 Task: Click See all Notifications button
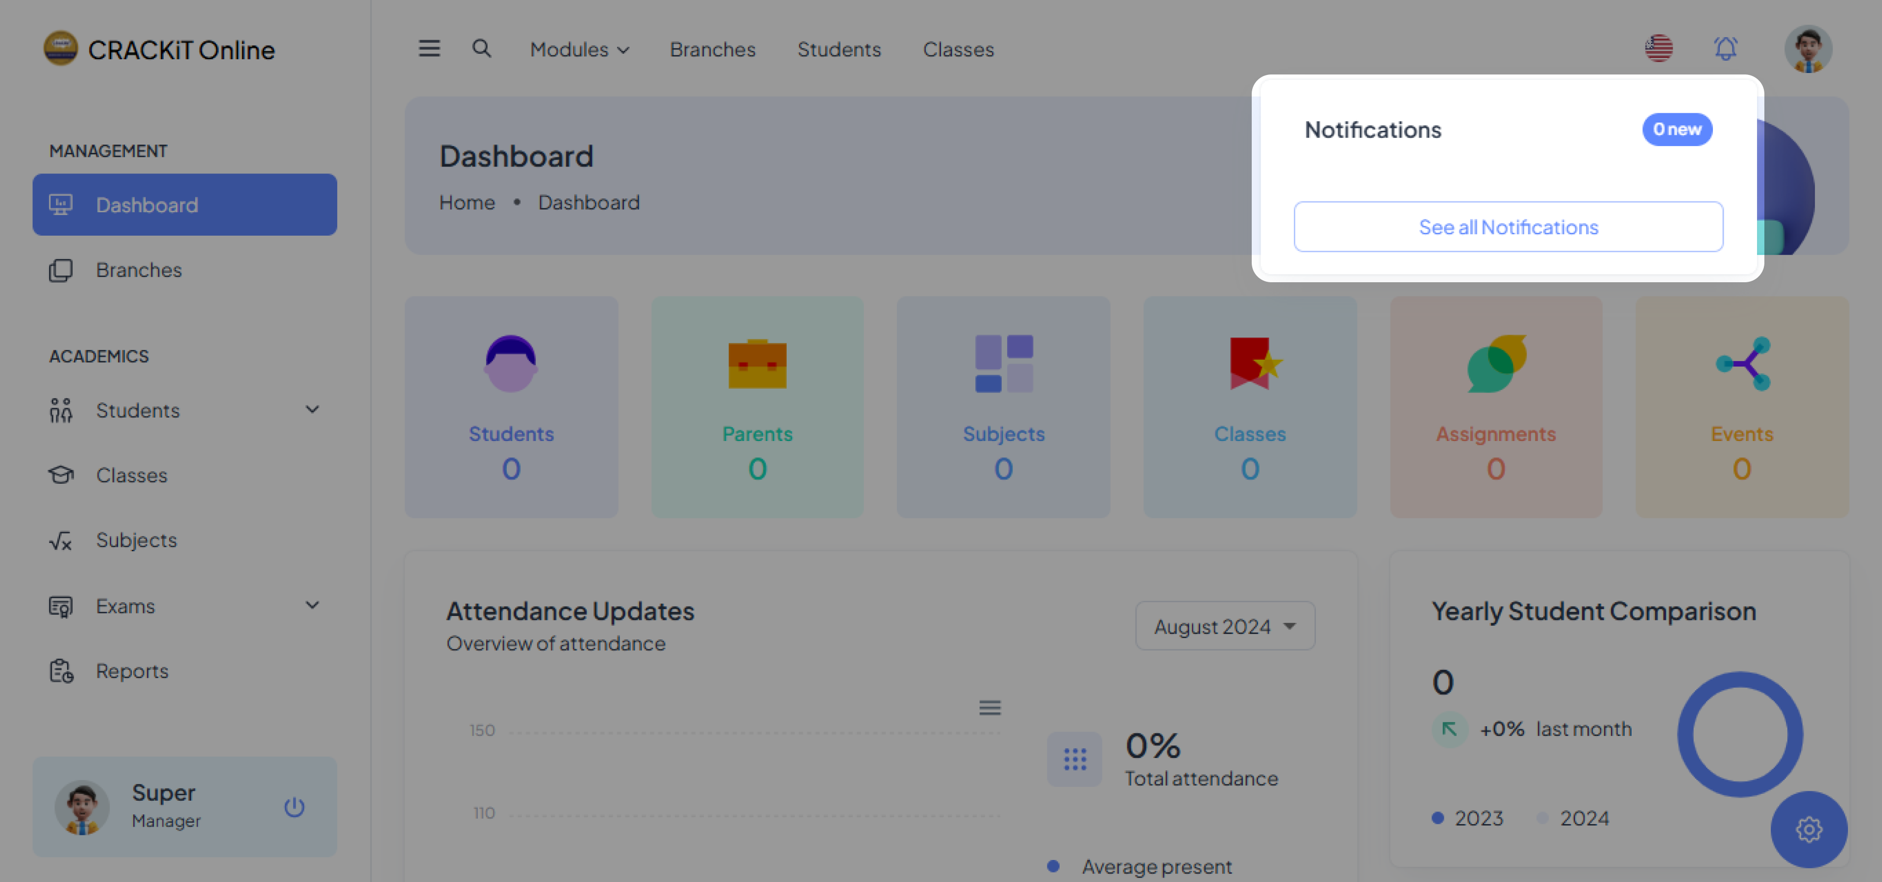1508,227
